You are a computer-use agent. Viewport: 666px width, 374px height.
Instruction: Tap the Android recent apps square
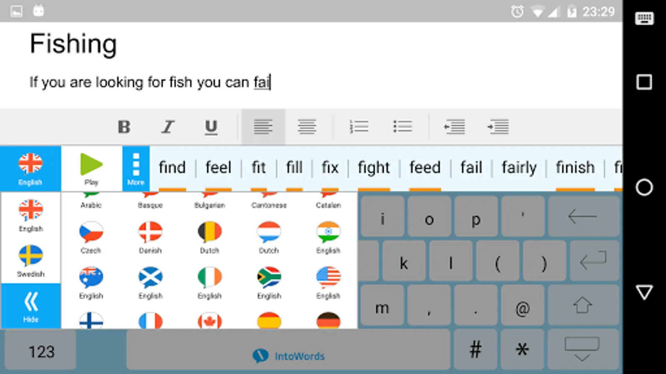pos(644,82)
